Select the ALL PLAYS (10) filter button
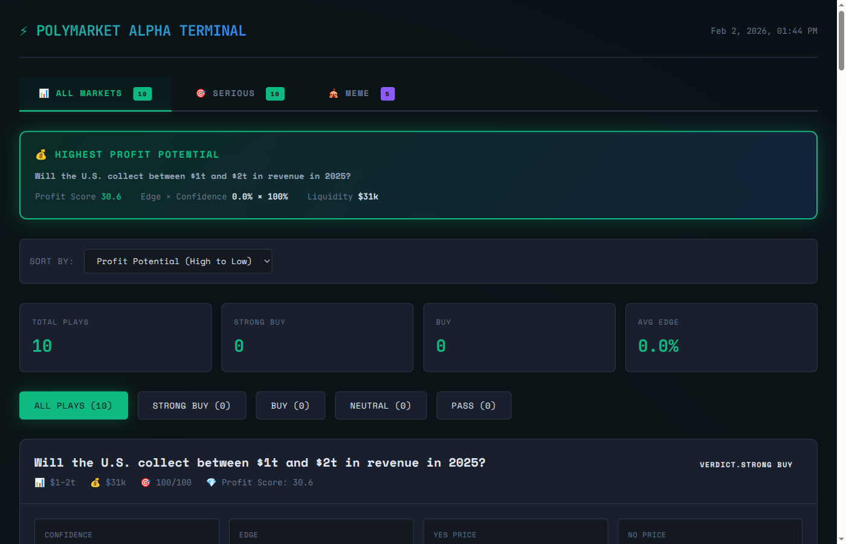Viewport: 846px width, 544px height. pos(73,405)
